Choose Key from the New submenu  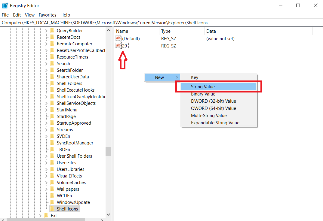pyautogui.click(x=218, y=77)
